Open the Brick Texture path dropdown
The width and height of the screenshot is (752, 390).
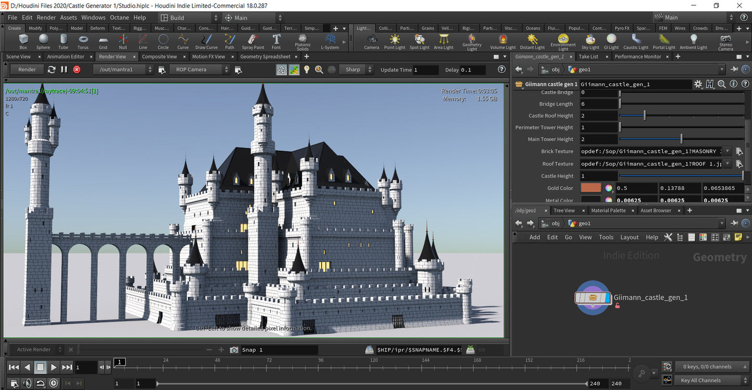(x=728, y=151)
